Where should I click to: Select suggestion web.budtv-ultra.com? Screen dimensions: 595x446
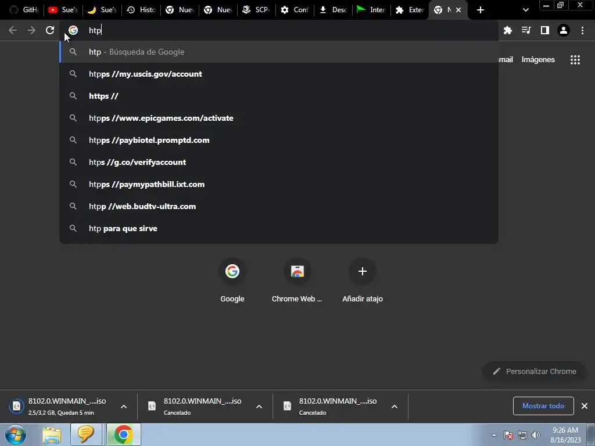coord(279,206)
